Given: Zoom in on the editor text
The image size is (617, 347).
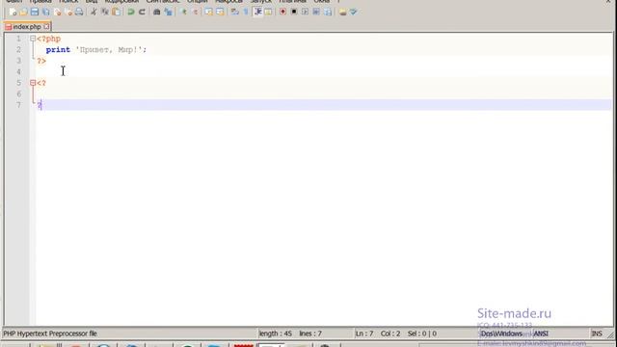Looking at the screenshot, I should tap(183, 13).
